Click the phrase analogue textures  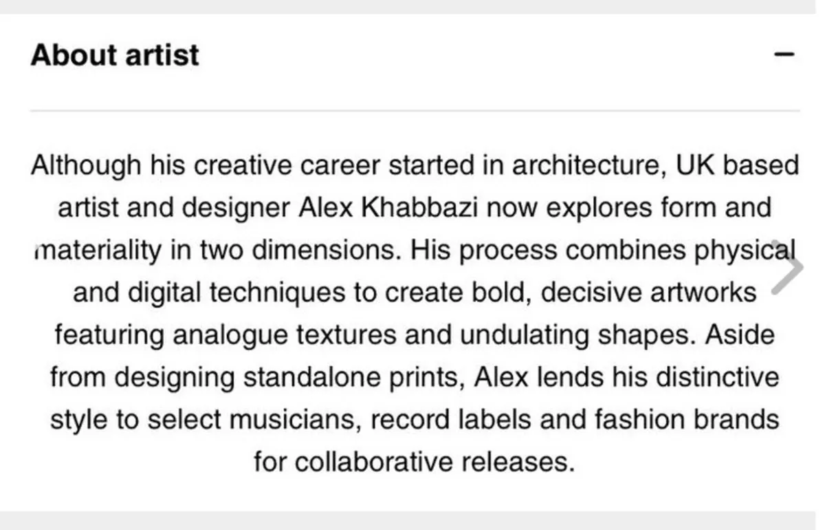[x=285, y=337]
